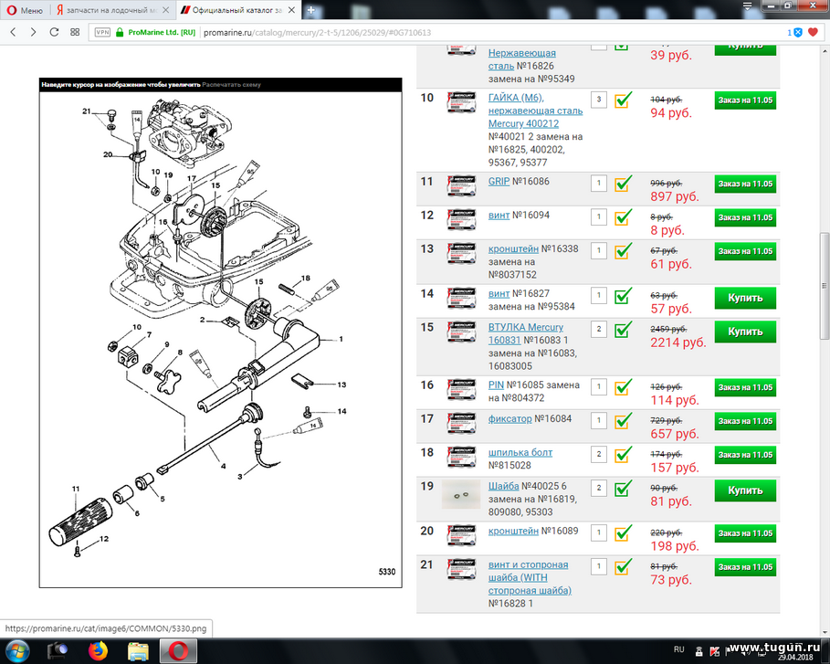
Task: Go back to the previous page
Action: (13, 32)
